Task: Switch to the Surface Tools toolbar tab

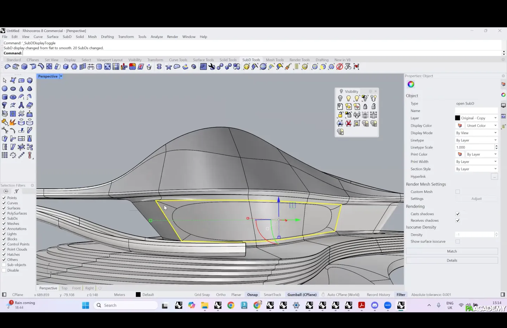Action: click(203, 60)
